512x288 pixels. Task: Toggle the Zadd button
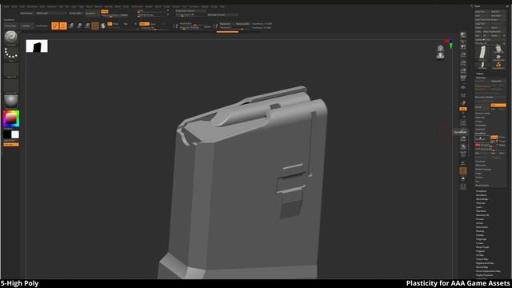tap(144, 24)
